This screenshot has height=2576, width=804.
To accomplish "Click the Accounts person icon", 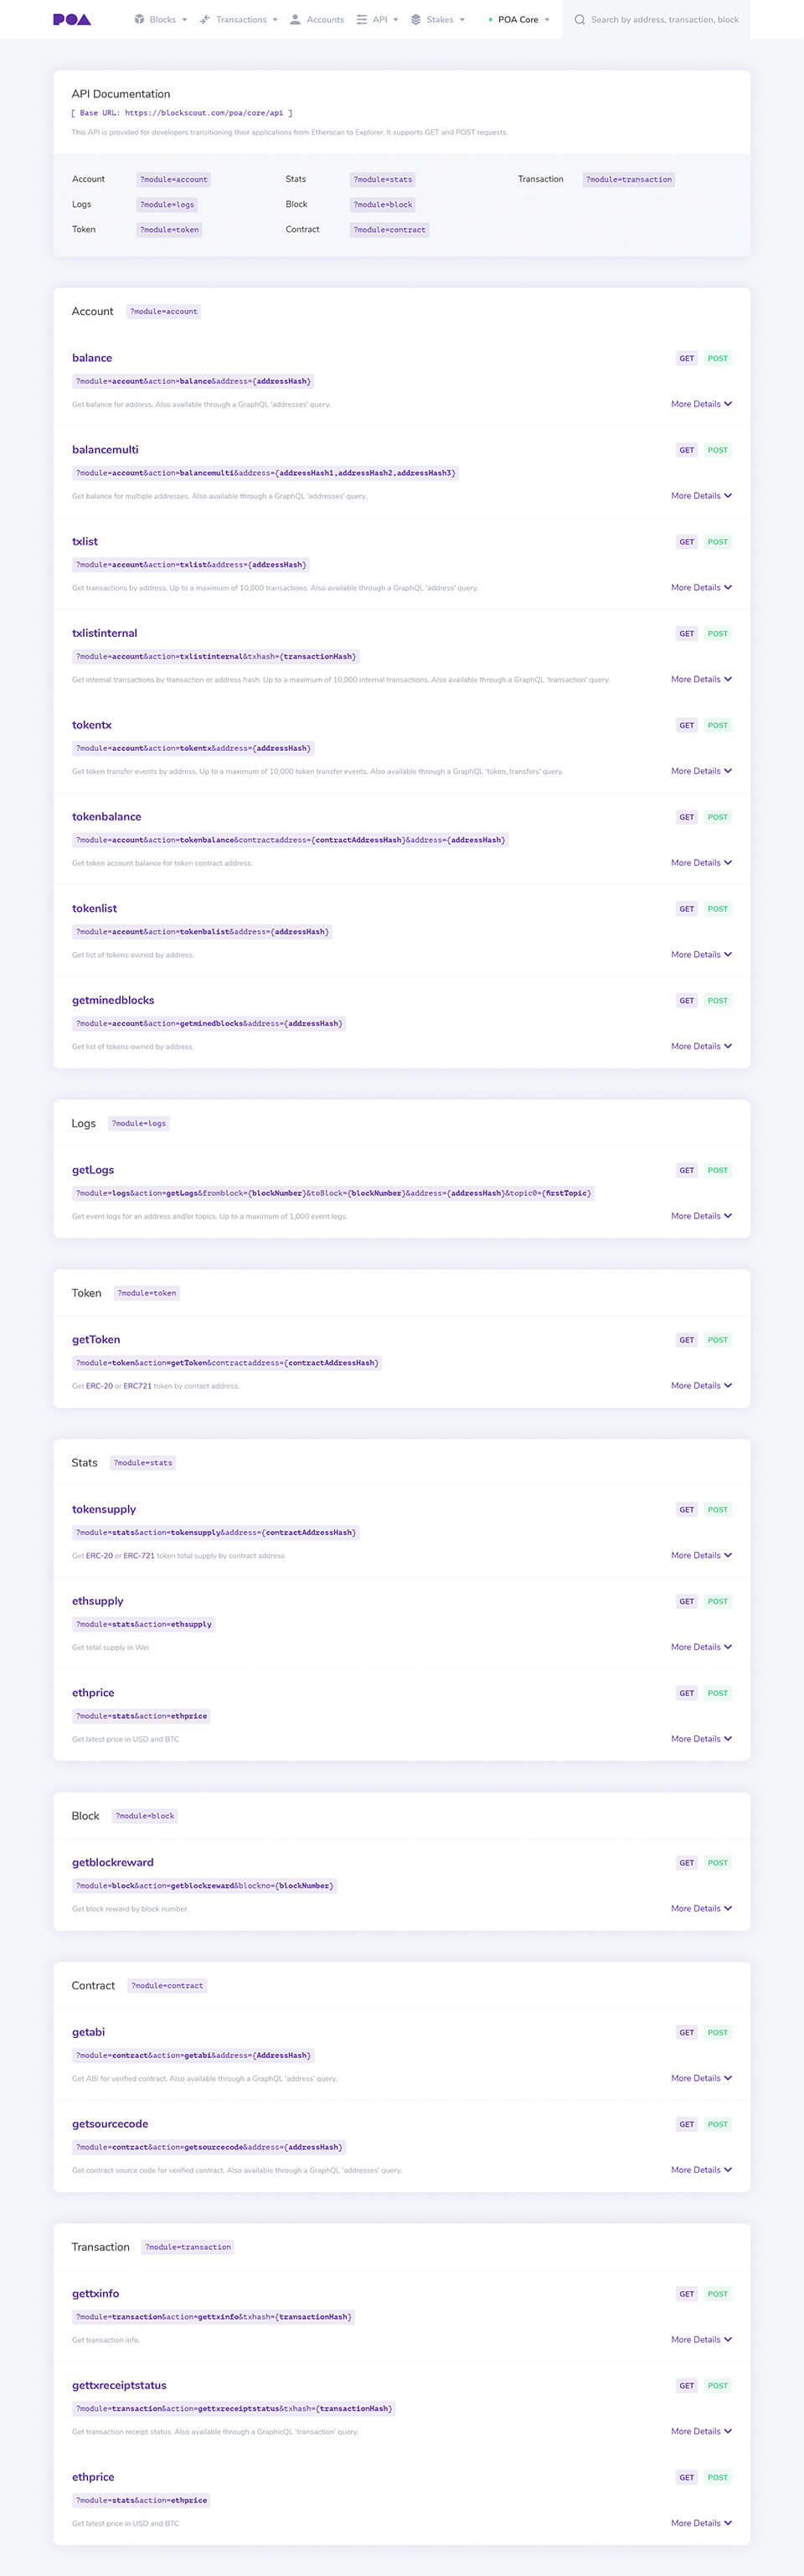I will tap(295, 19).
